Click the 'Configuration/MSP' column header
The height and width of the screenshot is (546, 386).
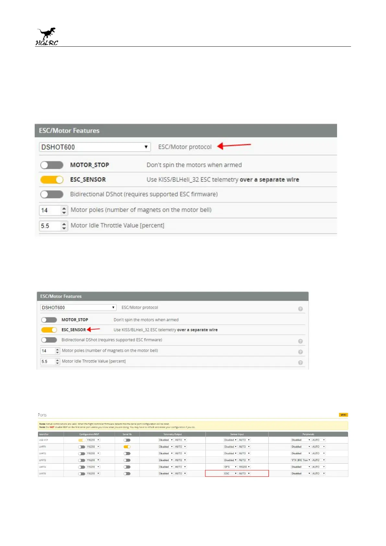[89, 434]
